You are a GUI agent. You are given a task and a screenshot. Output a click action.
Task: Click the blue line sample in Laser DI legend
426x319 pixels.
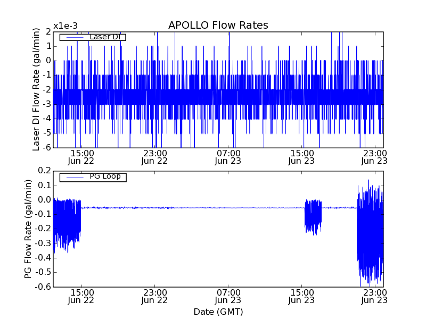pos(73,37)
